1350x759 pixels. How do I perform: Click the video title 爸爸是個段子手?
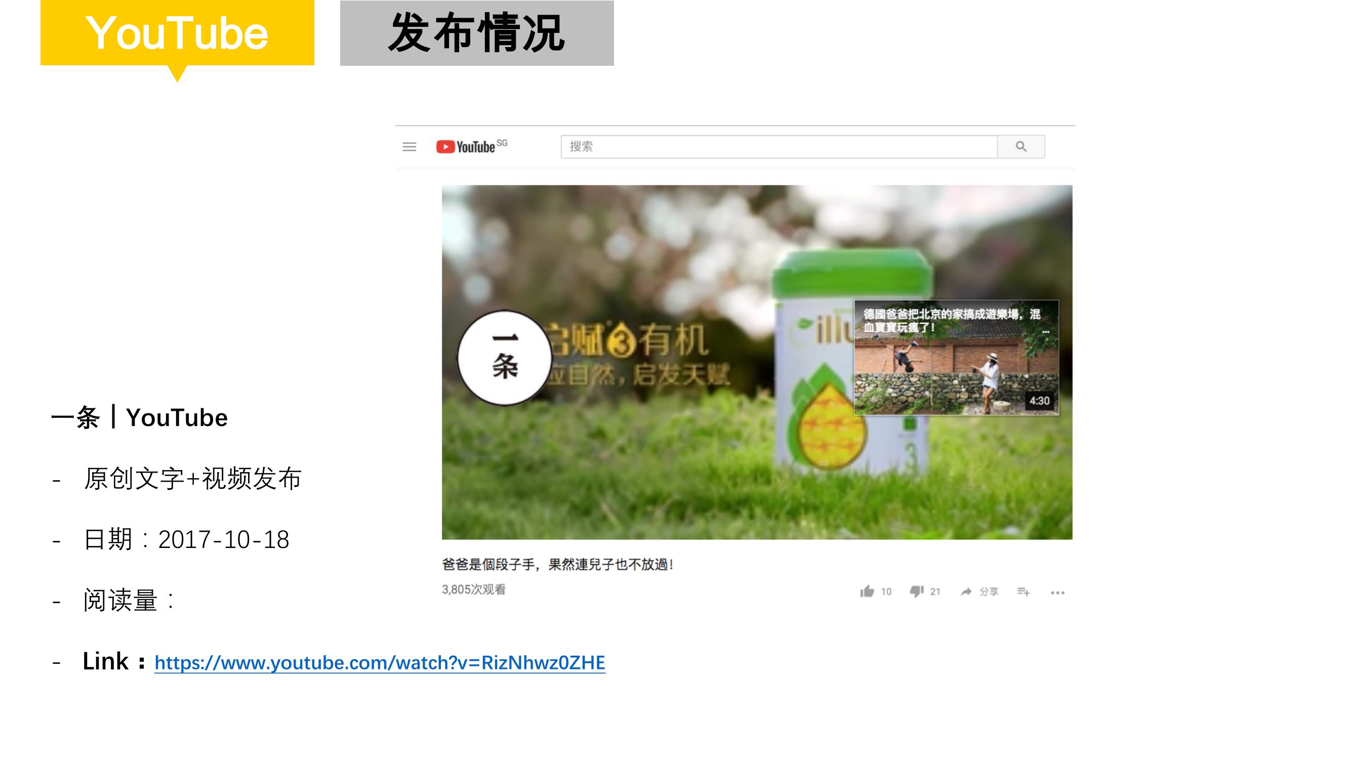[558, 564]
